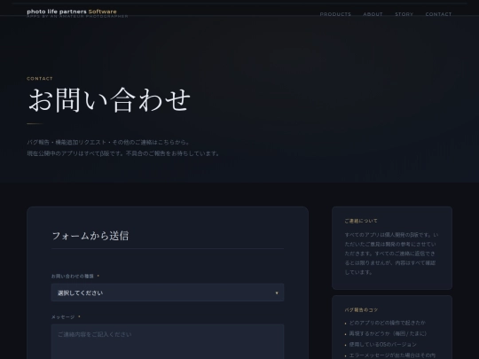Click the photo life partners Software logo
Viewport: 479px width, 359px height.
(72, 12)
